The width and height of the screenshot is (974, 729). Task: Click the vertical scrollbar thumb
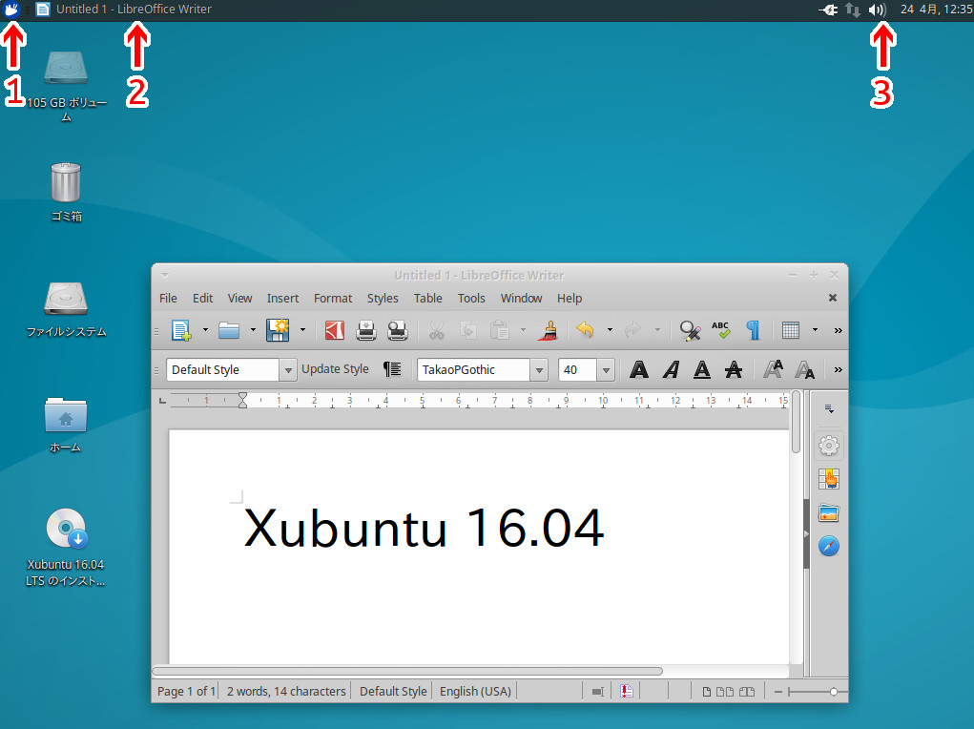pos(797,422)
